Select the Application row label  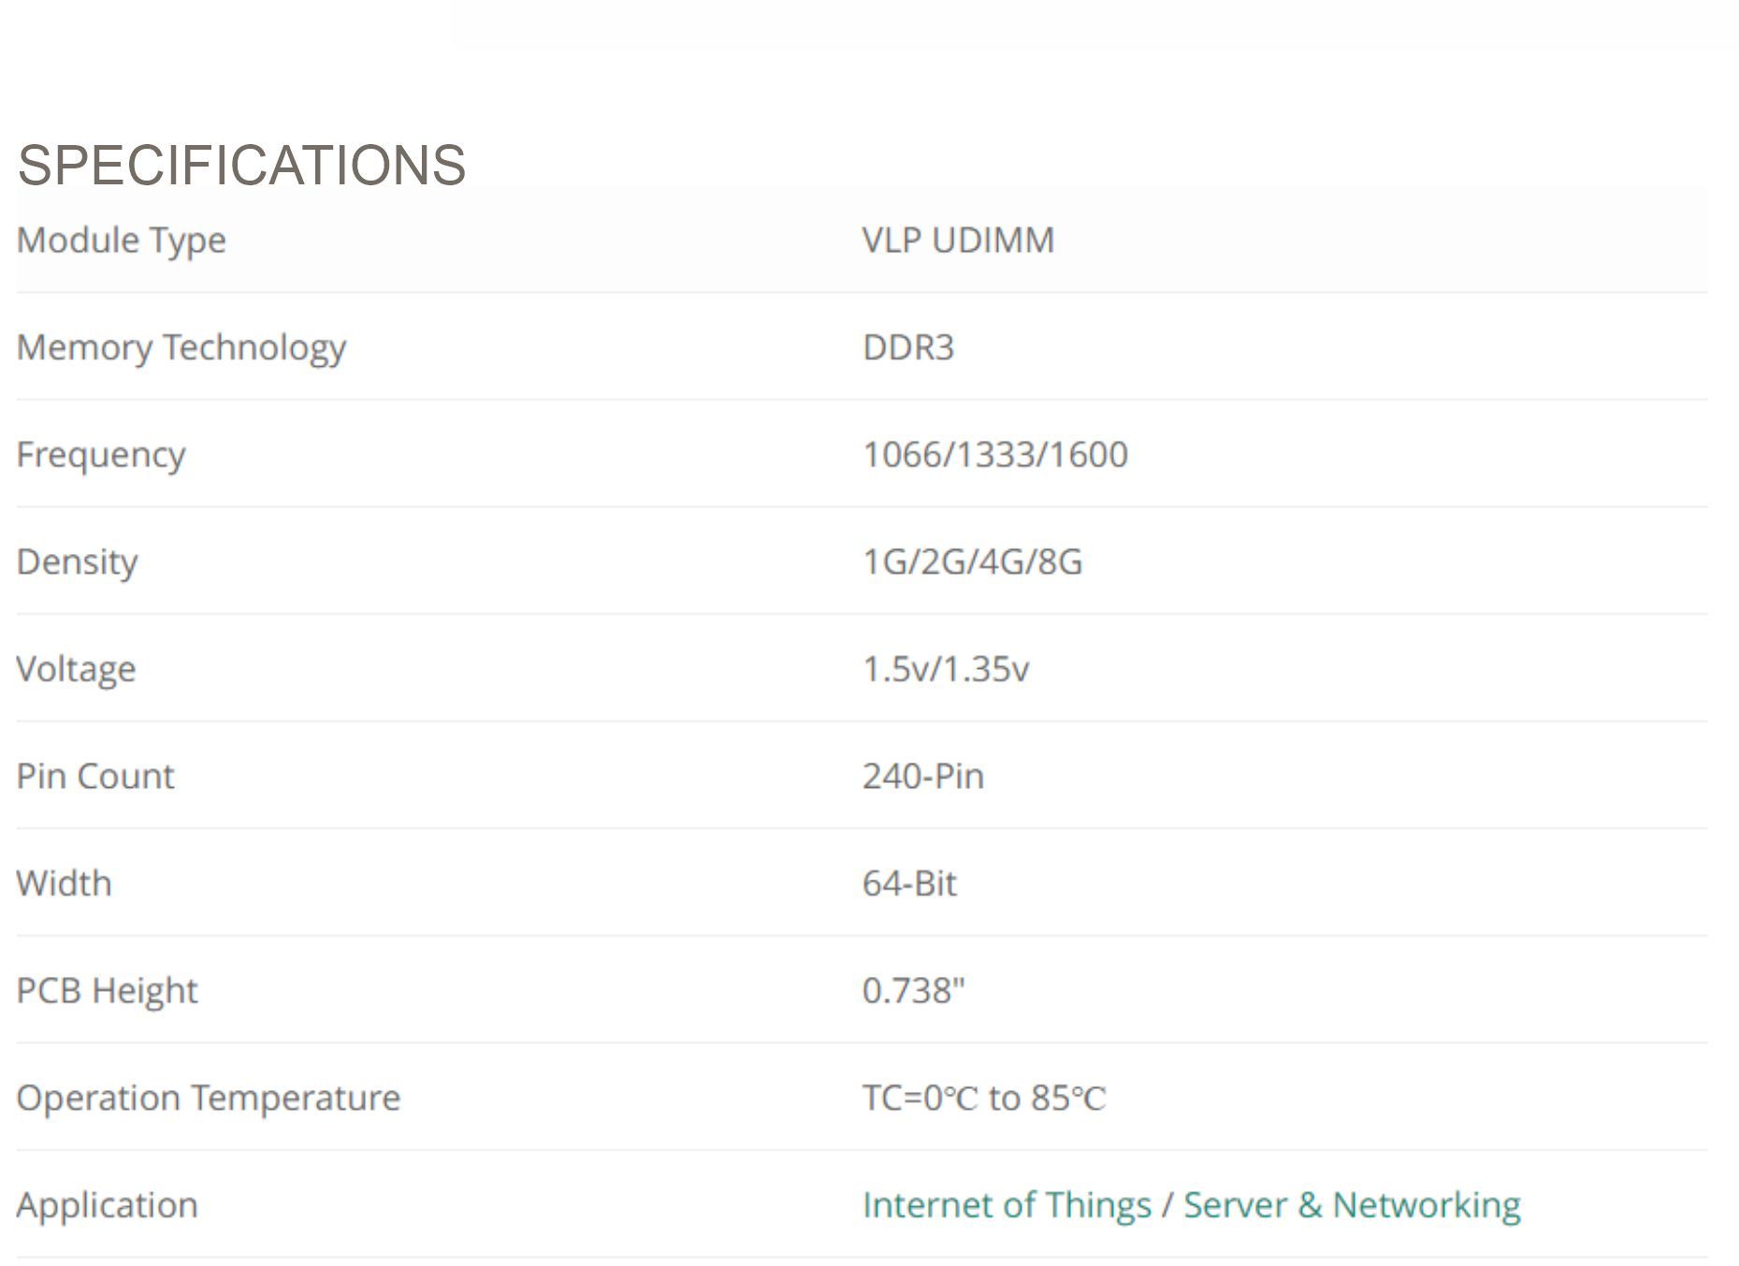point(108,1206)
